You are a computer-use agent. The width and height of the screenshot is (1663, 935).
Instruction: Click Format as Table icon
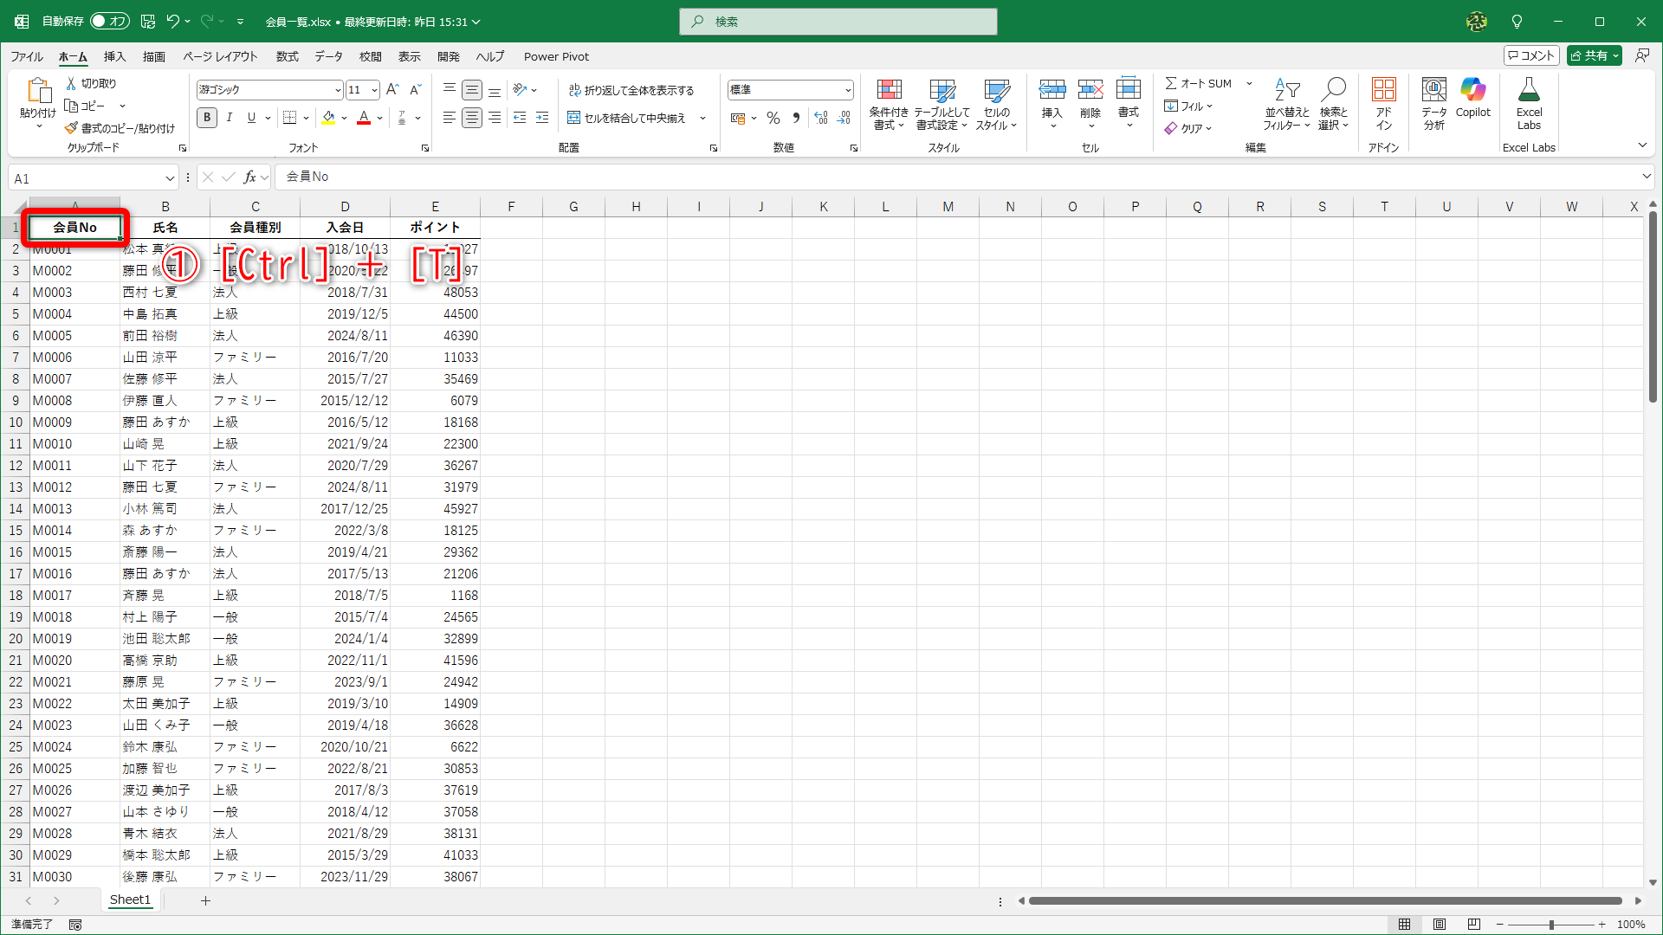coord(942,91)
